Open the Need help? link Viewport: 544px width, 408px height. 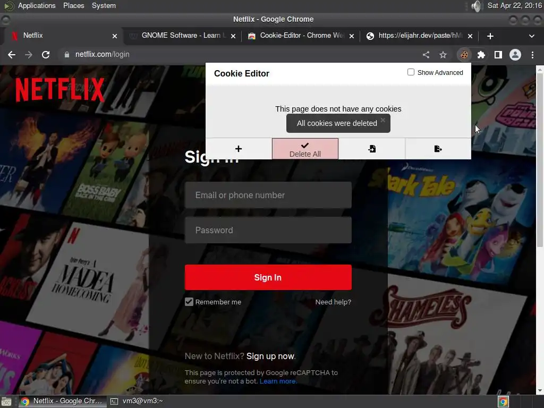click(333, 302)
